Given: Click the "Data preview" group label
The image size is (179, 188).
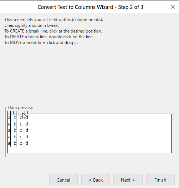Looking at the screenshot, I should (x=20, y=108).
